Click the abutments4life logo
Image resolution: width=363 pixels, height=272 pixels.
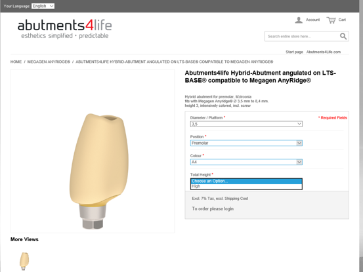[x=65, y=29]
